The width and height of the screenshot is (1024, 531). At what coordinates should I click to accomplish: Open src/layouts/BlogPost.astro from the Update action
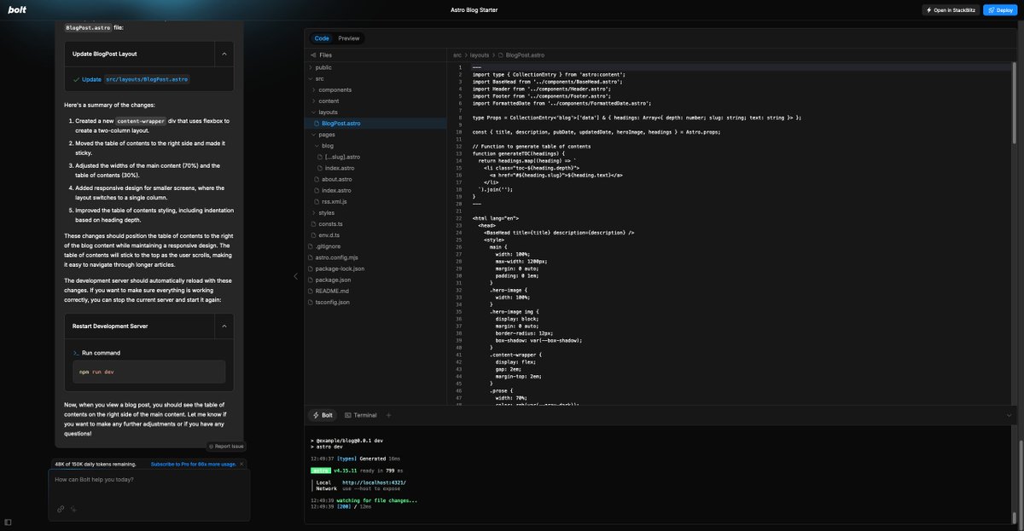[x=147, y=79]
